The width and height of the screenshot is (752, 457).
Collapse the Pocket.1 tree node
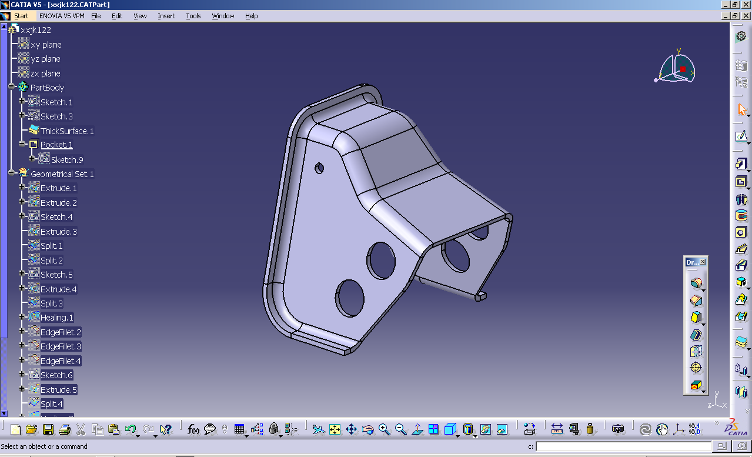22,144
